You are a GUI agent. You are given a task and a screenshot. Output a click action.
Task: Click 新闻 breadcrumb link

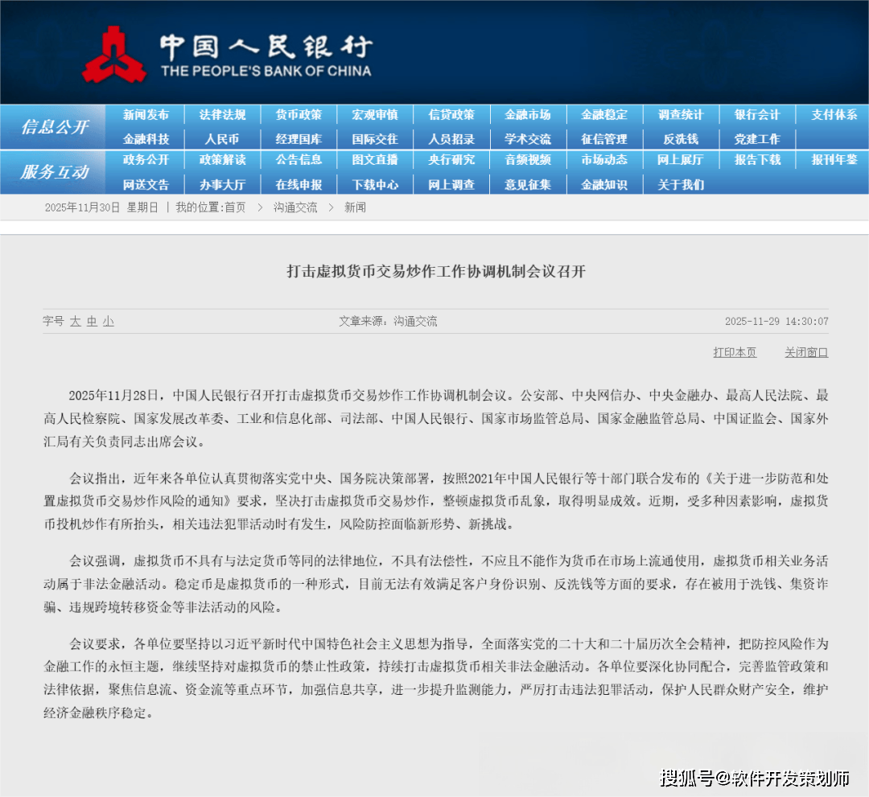[x=355, y=207]
